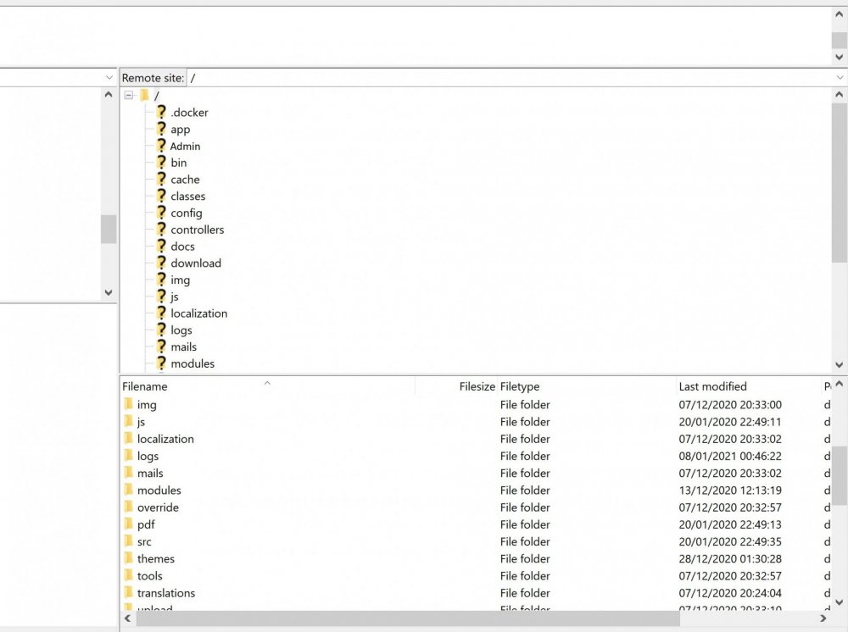Image resolution: width=848 pixels, height=632 pixels.
Task: Click the modules folder icon in the file list
Action: coord(128,490)
